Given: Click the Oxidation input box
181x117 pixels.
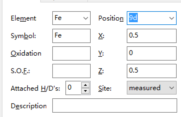Looking at the screenshot, I should coord(71,53).
